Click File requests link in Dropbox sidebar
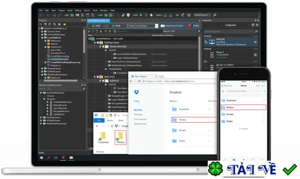 [140, 119]
